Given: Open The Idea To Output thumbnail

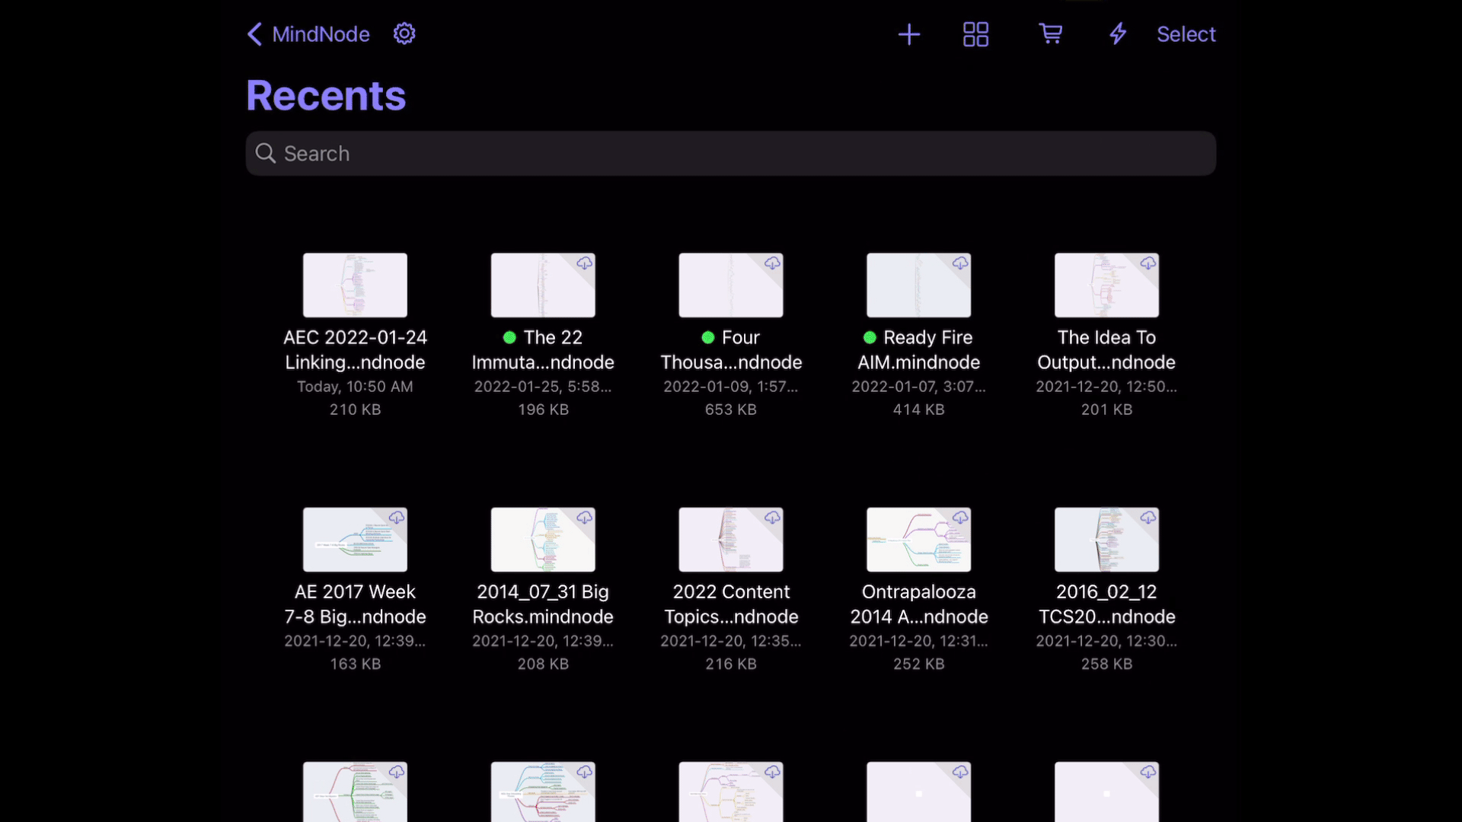Looking at the screenshot, I should click(1107, 285).
